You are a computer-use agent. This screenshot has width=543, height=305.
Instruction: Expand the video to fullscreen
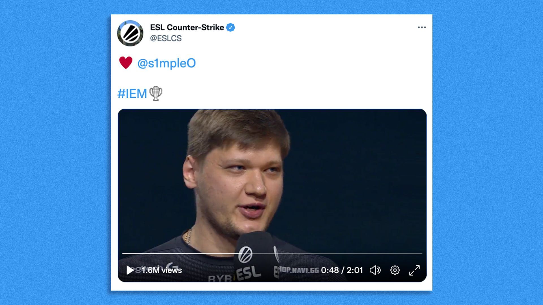click(x=414, y=270)
